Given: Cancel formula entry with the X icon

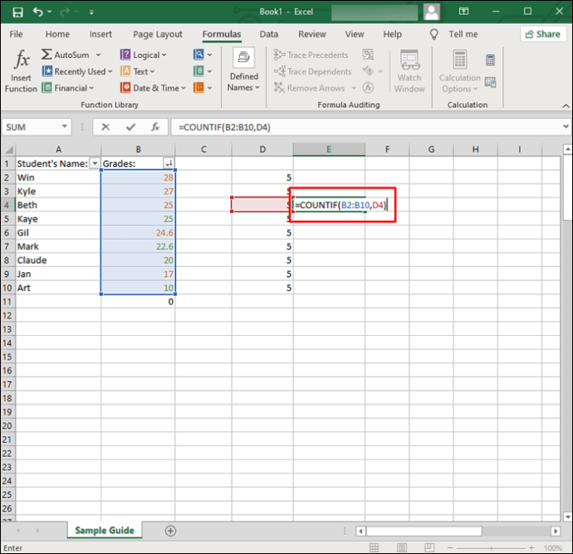Looking at the screenshot, I should (105, 127).
